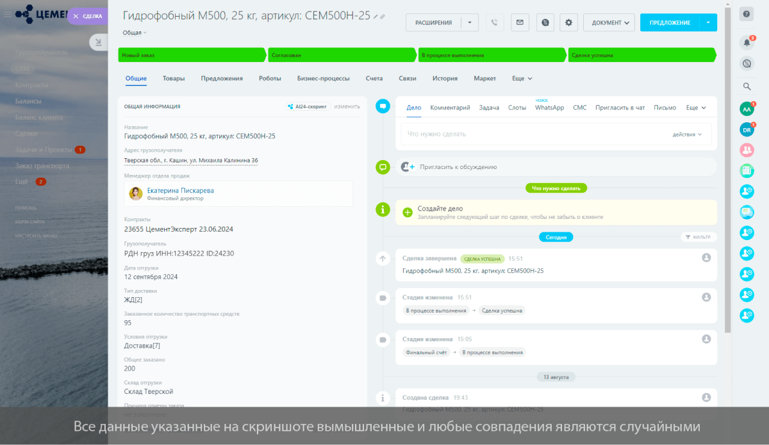Click the envelope email icon in header

pos(520,22)
